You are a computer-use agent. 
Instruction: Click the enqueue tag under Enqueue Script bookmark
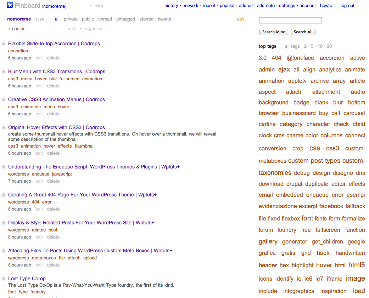(40, 174)
